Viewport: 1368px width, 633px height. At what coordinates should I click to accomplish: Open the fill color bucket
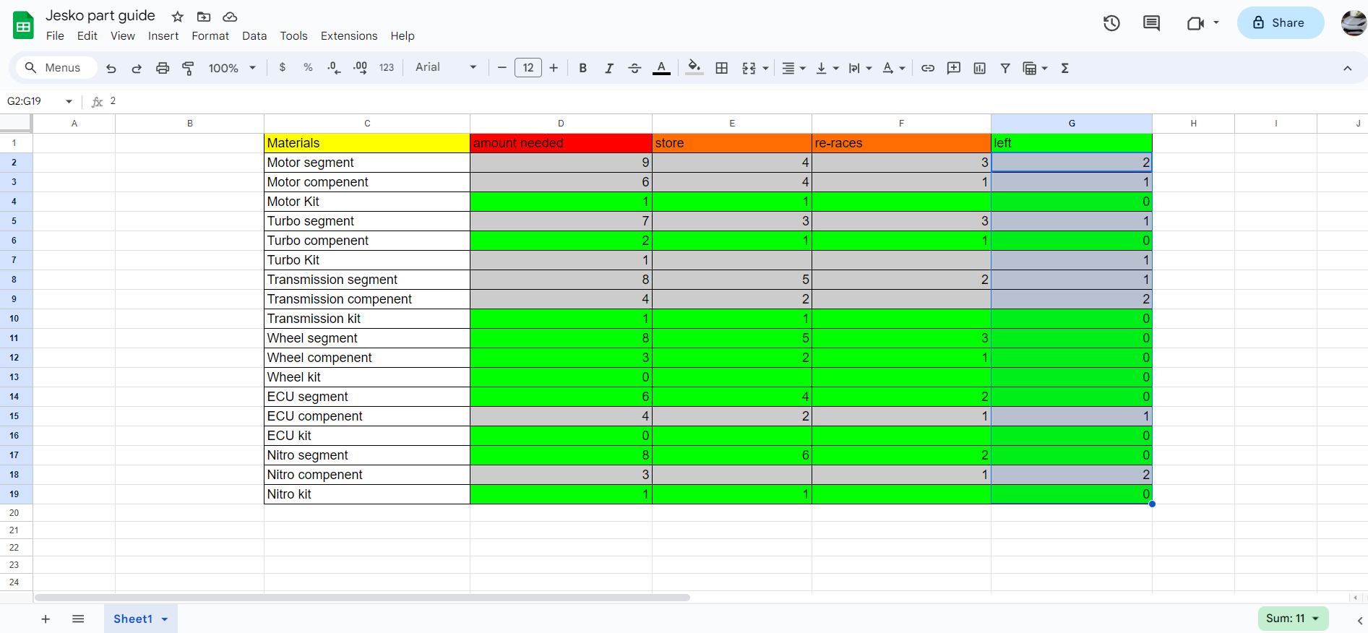[694, 68]
